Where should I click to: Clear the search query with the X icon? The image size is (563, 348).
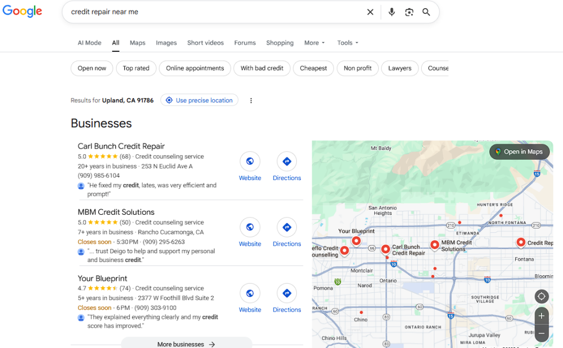coord(370,12)
